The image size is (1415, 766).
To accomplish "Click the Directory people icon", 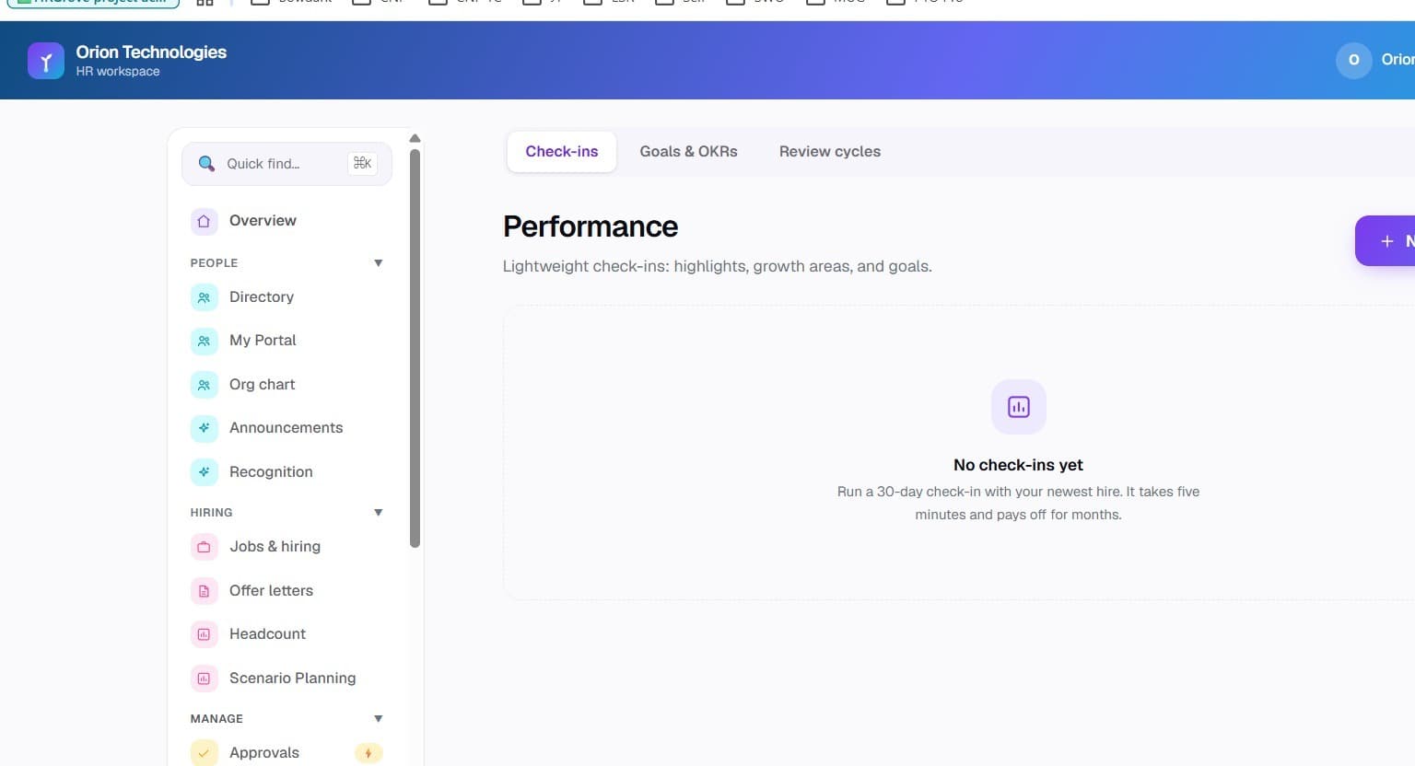I will [x=204, y=297].
